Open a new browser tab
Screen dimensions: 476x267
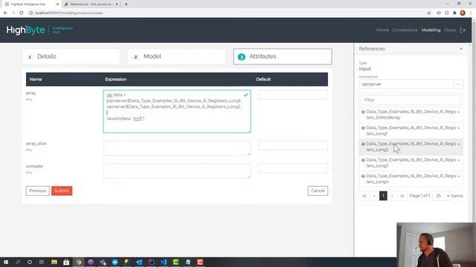pos(126,4)
